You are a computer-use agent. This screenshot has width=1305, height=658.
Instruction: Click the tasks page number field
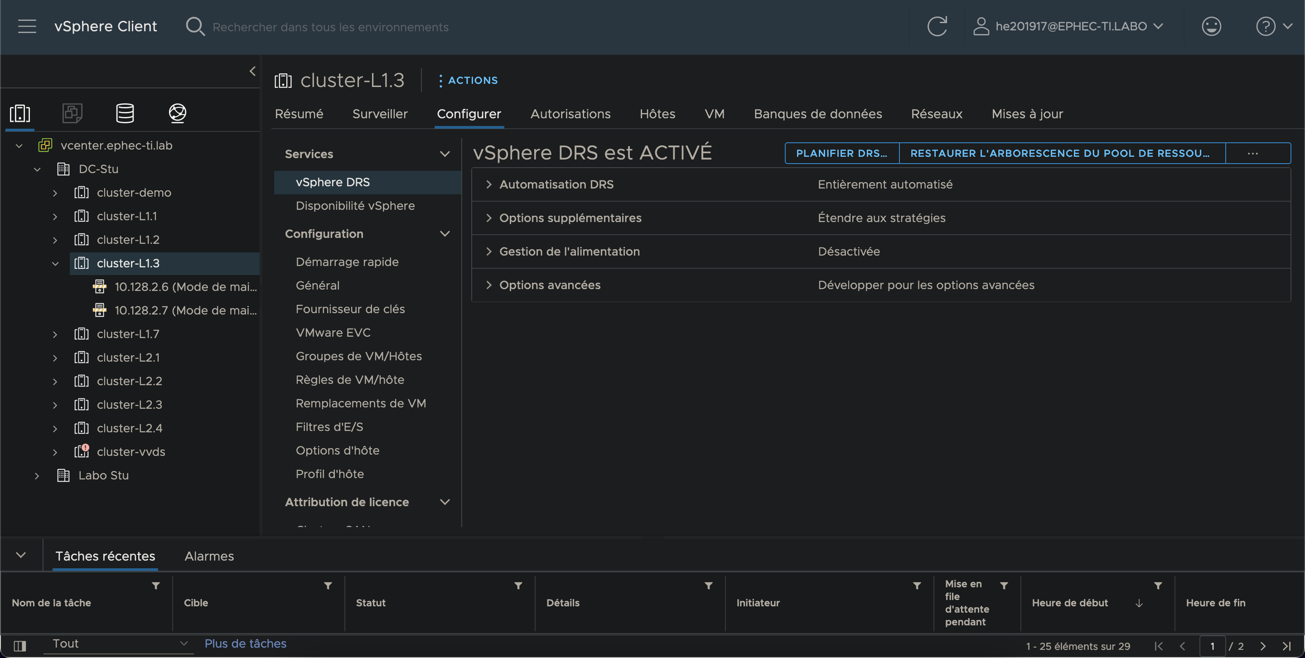pos(1212,646)
